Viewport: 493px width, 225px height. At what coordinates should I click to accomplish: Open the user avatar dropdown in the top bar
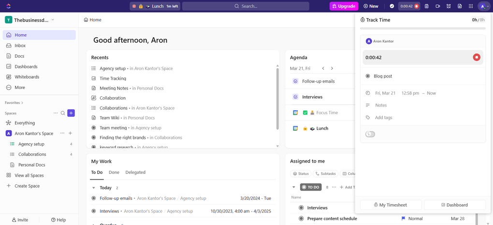483,6
